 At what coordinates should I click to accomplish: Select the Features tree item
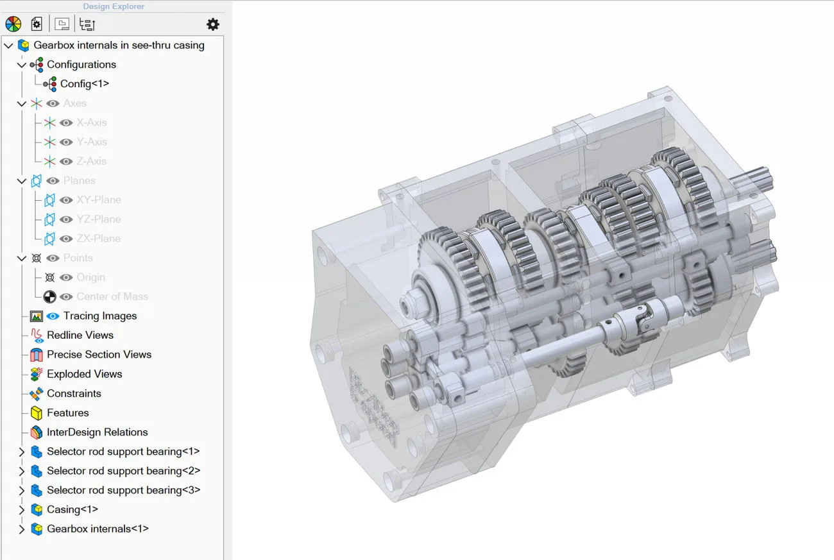click(67, 413)
